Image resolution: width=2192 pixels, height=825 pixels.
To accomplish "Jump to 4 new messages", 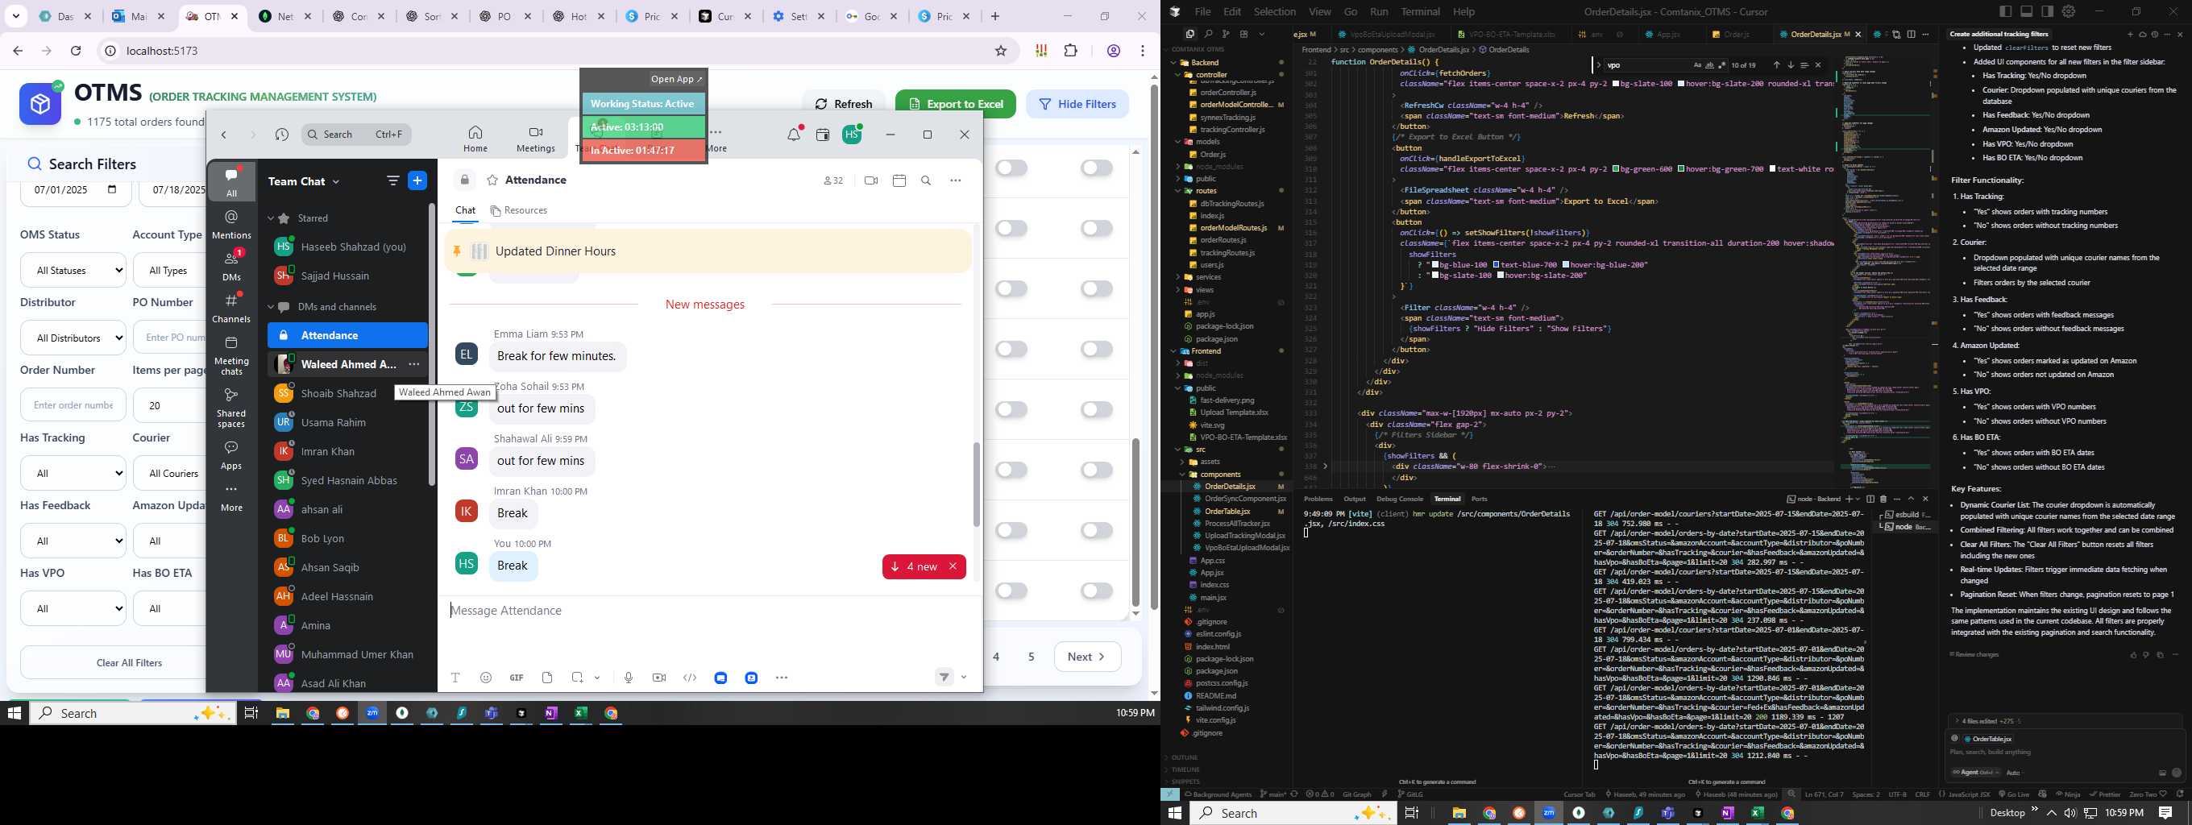I will click(915, 566).
